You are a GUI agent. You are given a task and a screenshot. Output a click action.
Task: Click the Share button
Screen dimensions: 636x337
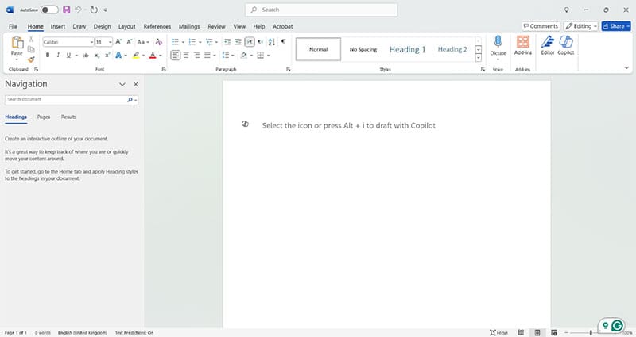(x=616, y=26)
